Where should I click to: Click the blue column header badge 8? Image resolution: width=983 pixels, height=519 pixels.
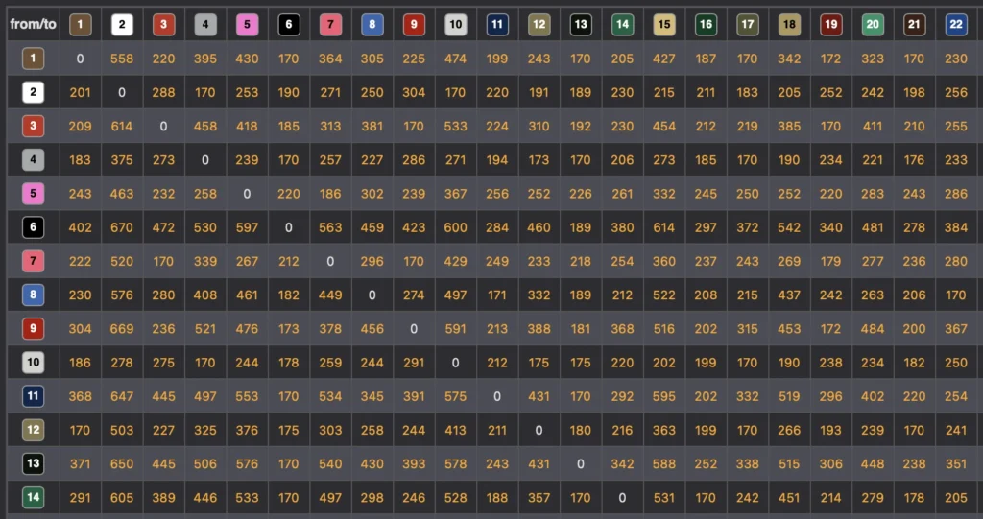point(372,24)
